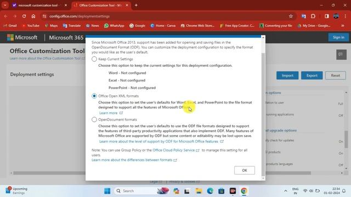
Task: Click the Reset button
Action: tap(335, 76)
